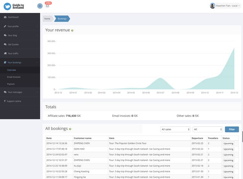
Task: Open Dashboard from the sidebar
Action: coord(13,17)
